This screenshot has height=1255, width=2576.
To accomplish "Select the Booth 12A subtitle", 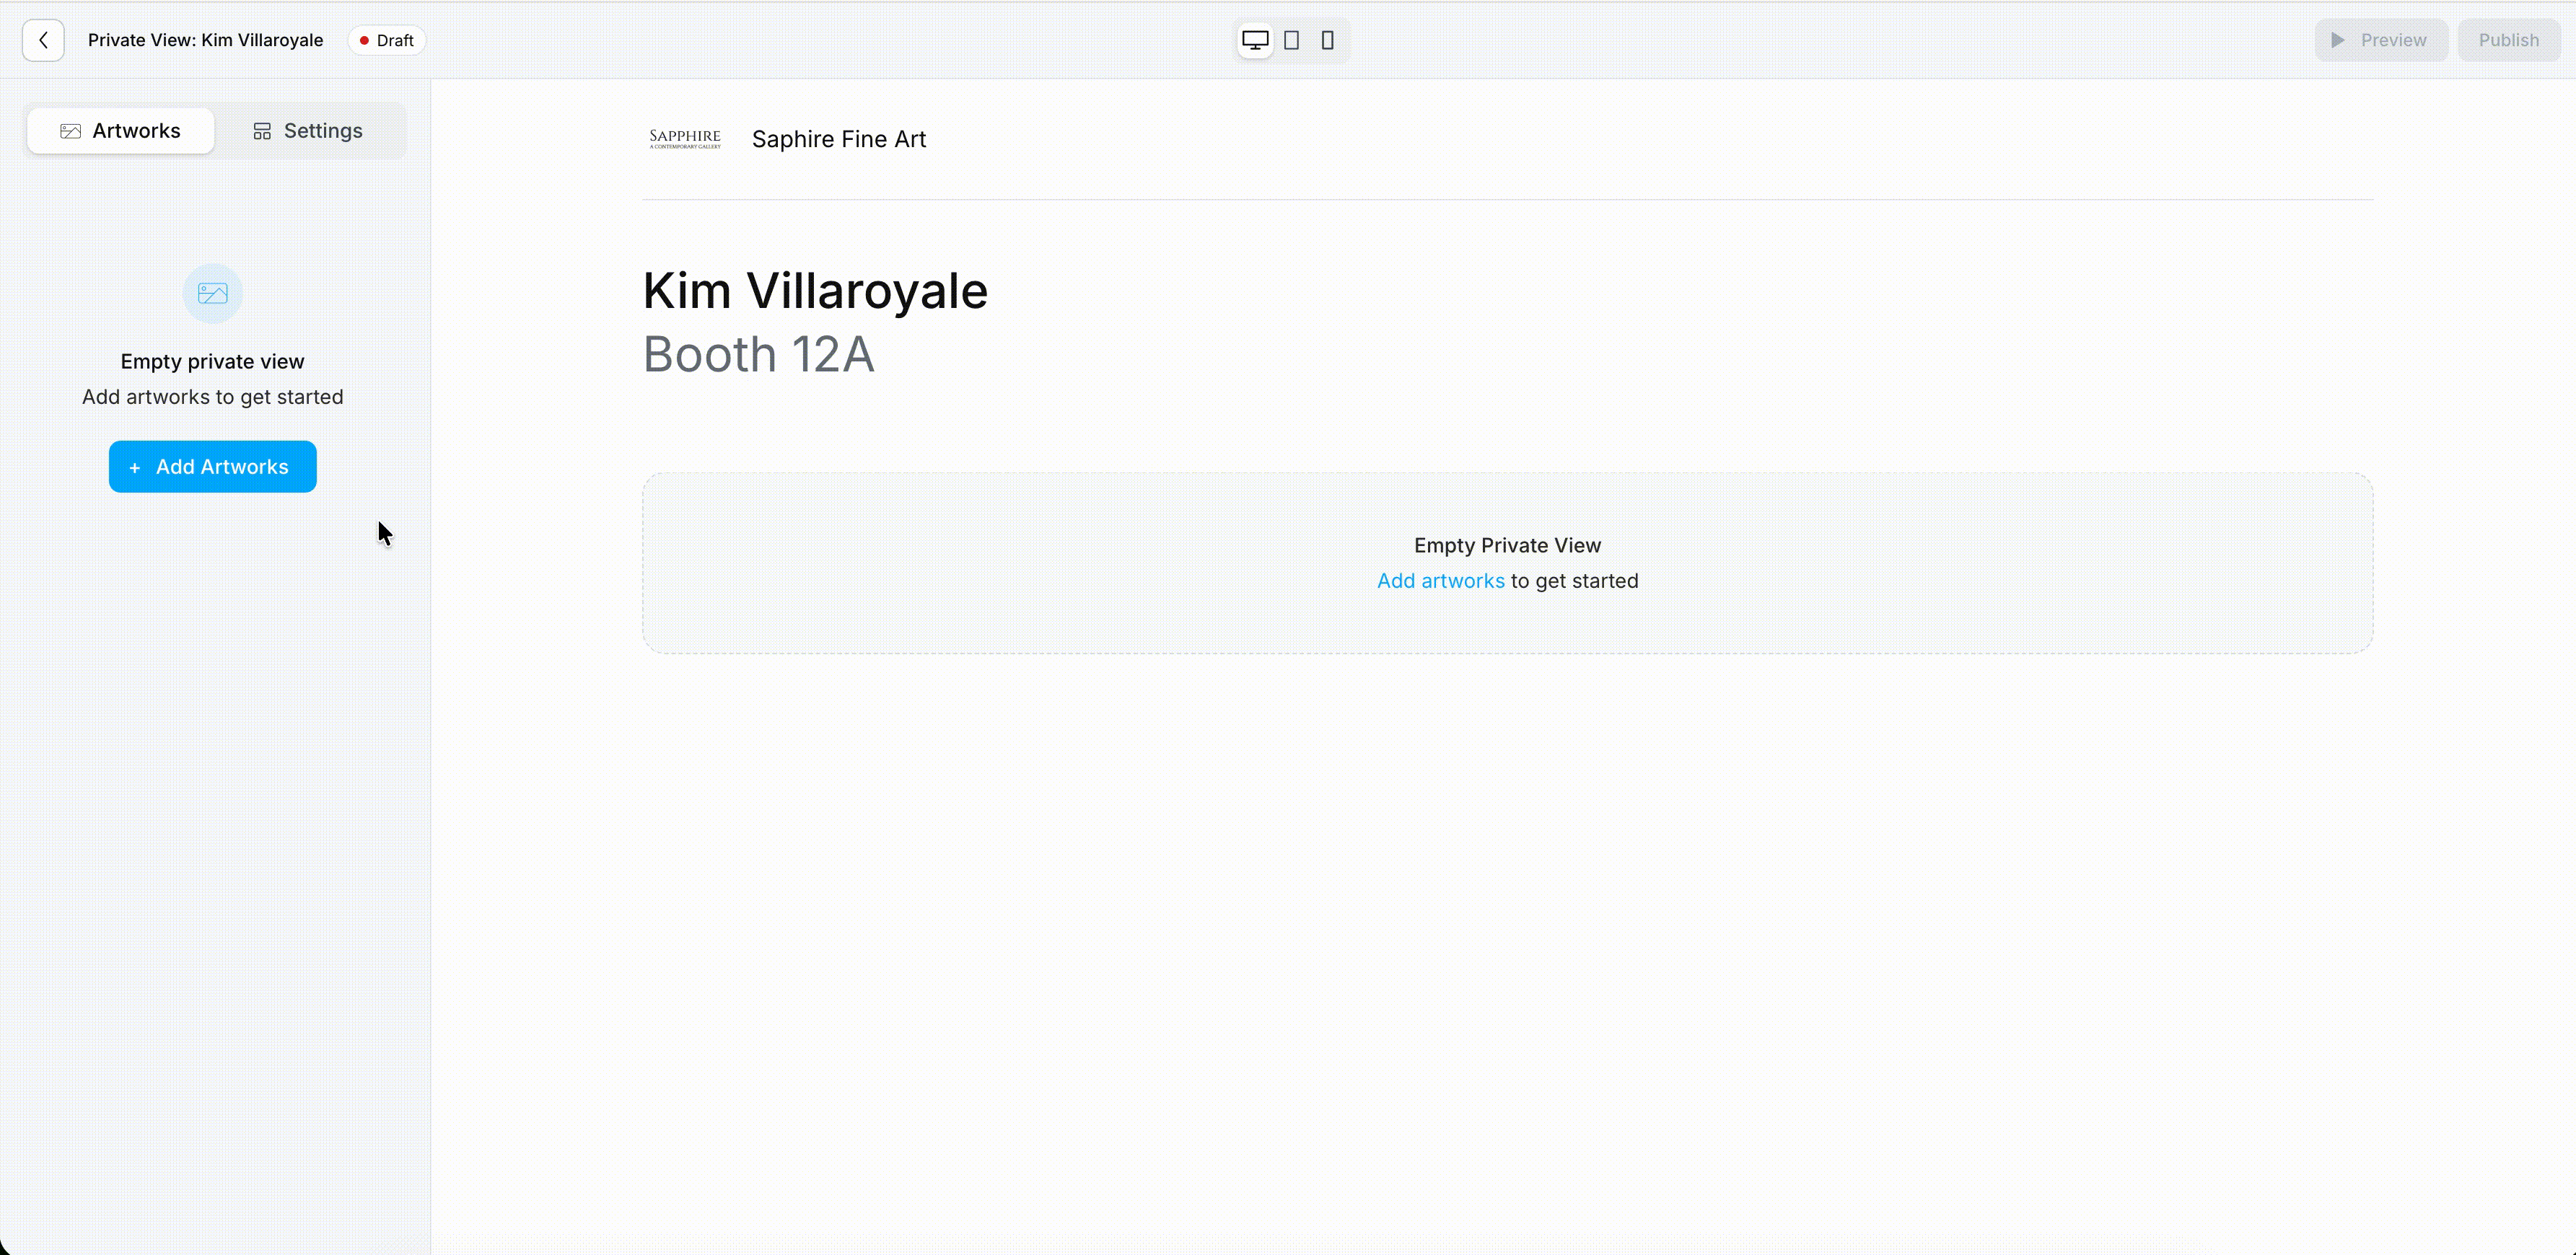I will (759, 353).
